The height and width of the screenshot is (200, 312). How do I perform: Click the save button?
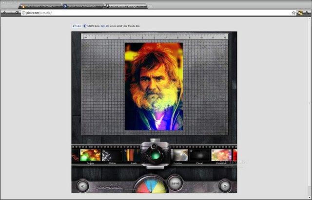point(175,183)
